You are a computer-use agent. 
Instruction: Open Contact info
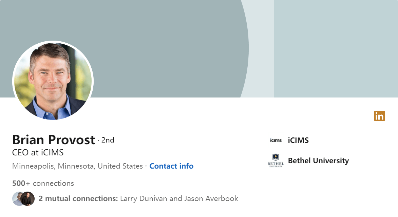pyautogui.click(x=171, y=166)
